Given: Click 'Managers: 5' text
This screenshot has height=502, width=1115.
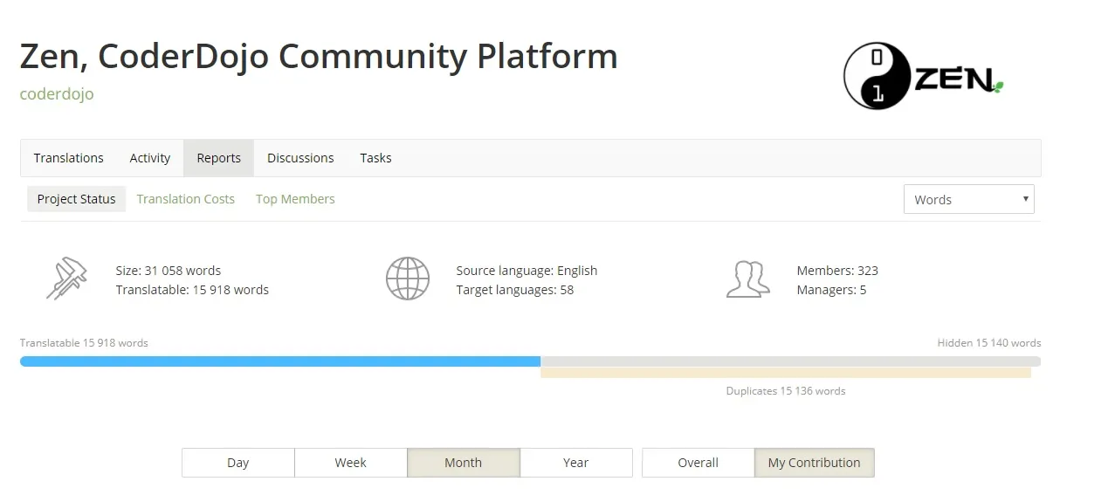Looking at the screenshot, I should click(x=831, y=290).
